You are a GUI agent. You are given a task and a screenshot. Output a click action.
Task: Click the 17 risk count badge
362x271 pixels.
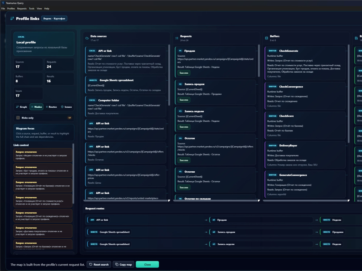pos(70,118)
